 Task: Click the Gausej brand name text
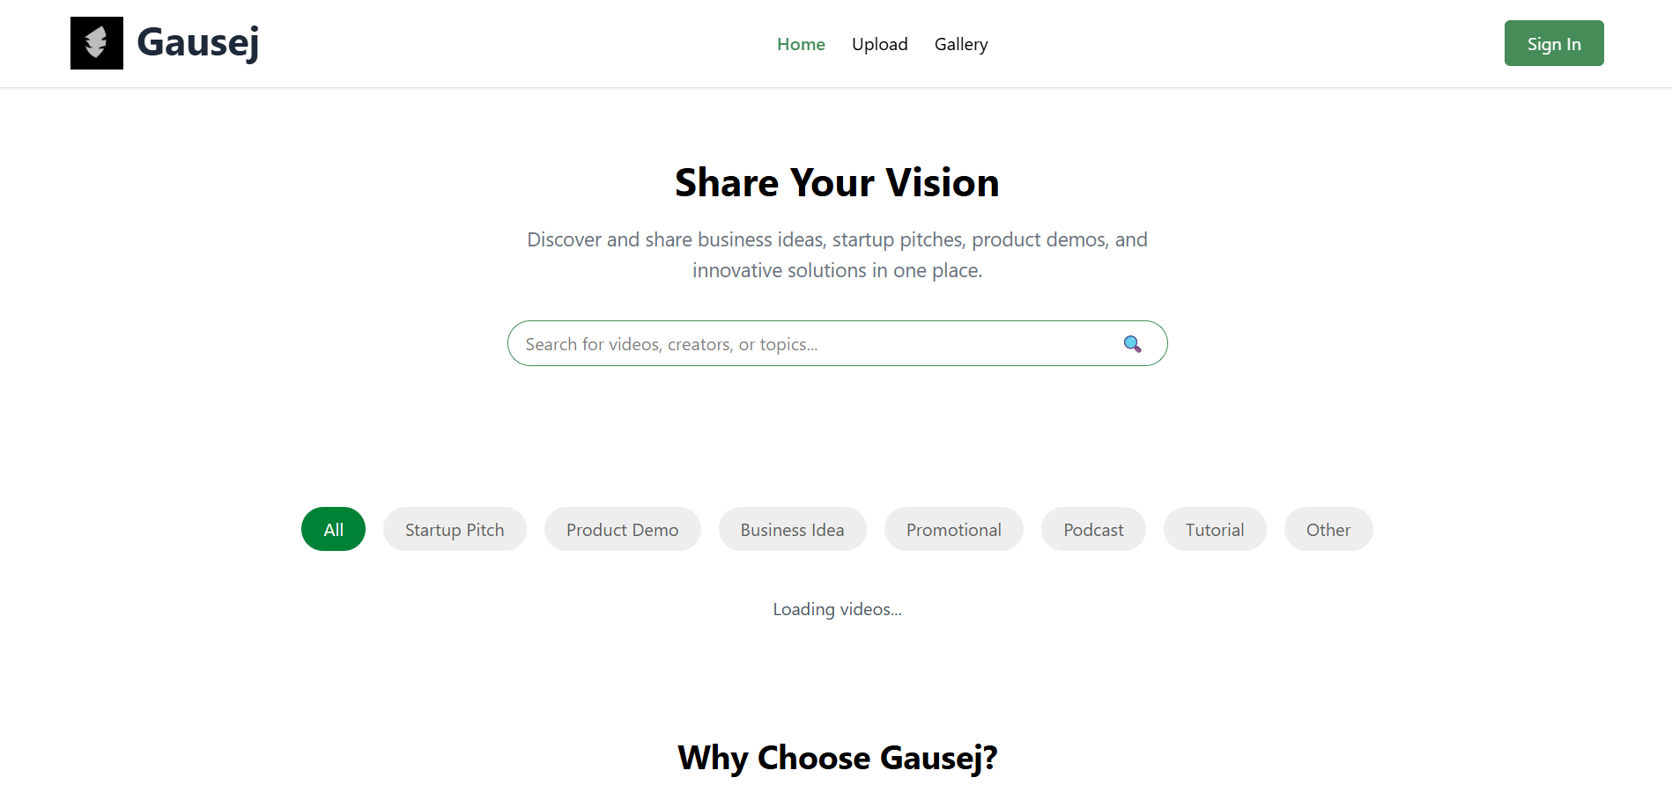pyautogui.click(x=198, y=42)
